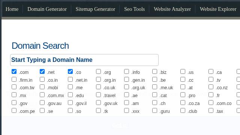Check the .org.uk extension

coord(127,87)
